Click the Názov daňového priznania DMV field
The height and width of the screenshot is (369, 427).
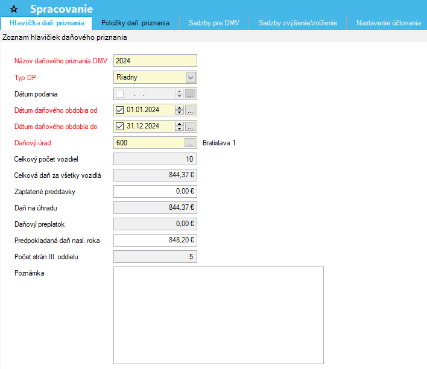pyautogui.click(x=155, y=61)
